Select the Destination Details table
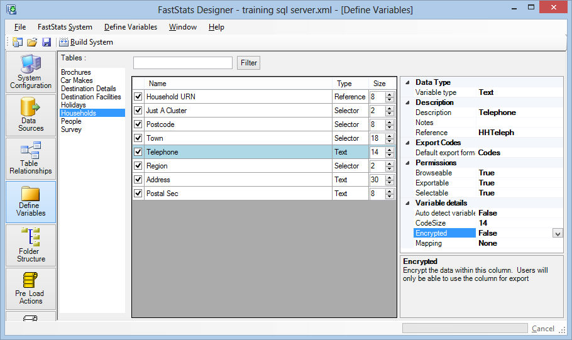The image size is (572, 340). 88,89
